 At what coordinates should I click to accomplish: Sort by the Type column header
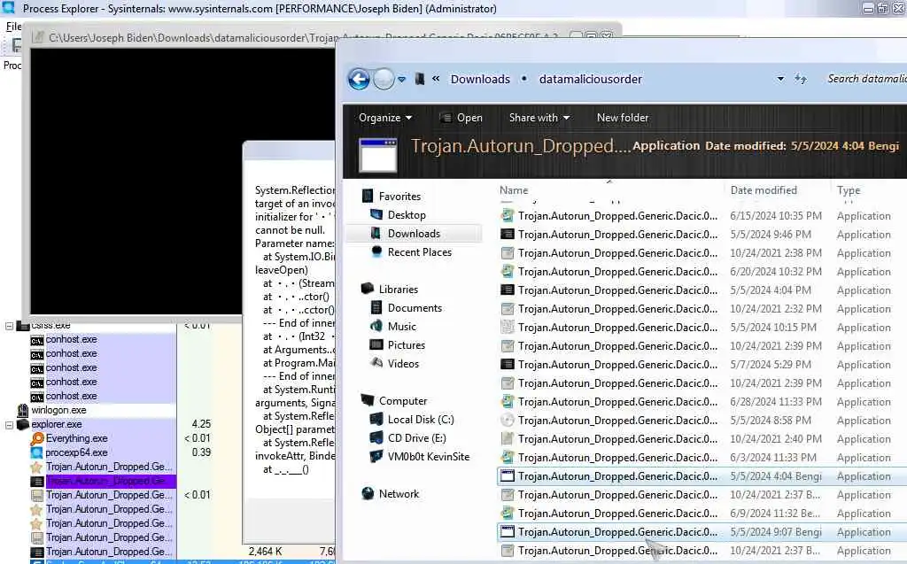(x=849, y=190)
